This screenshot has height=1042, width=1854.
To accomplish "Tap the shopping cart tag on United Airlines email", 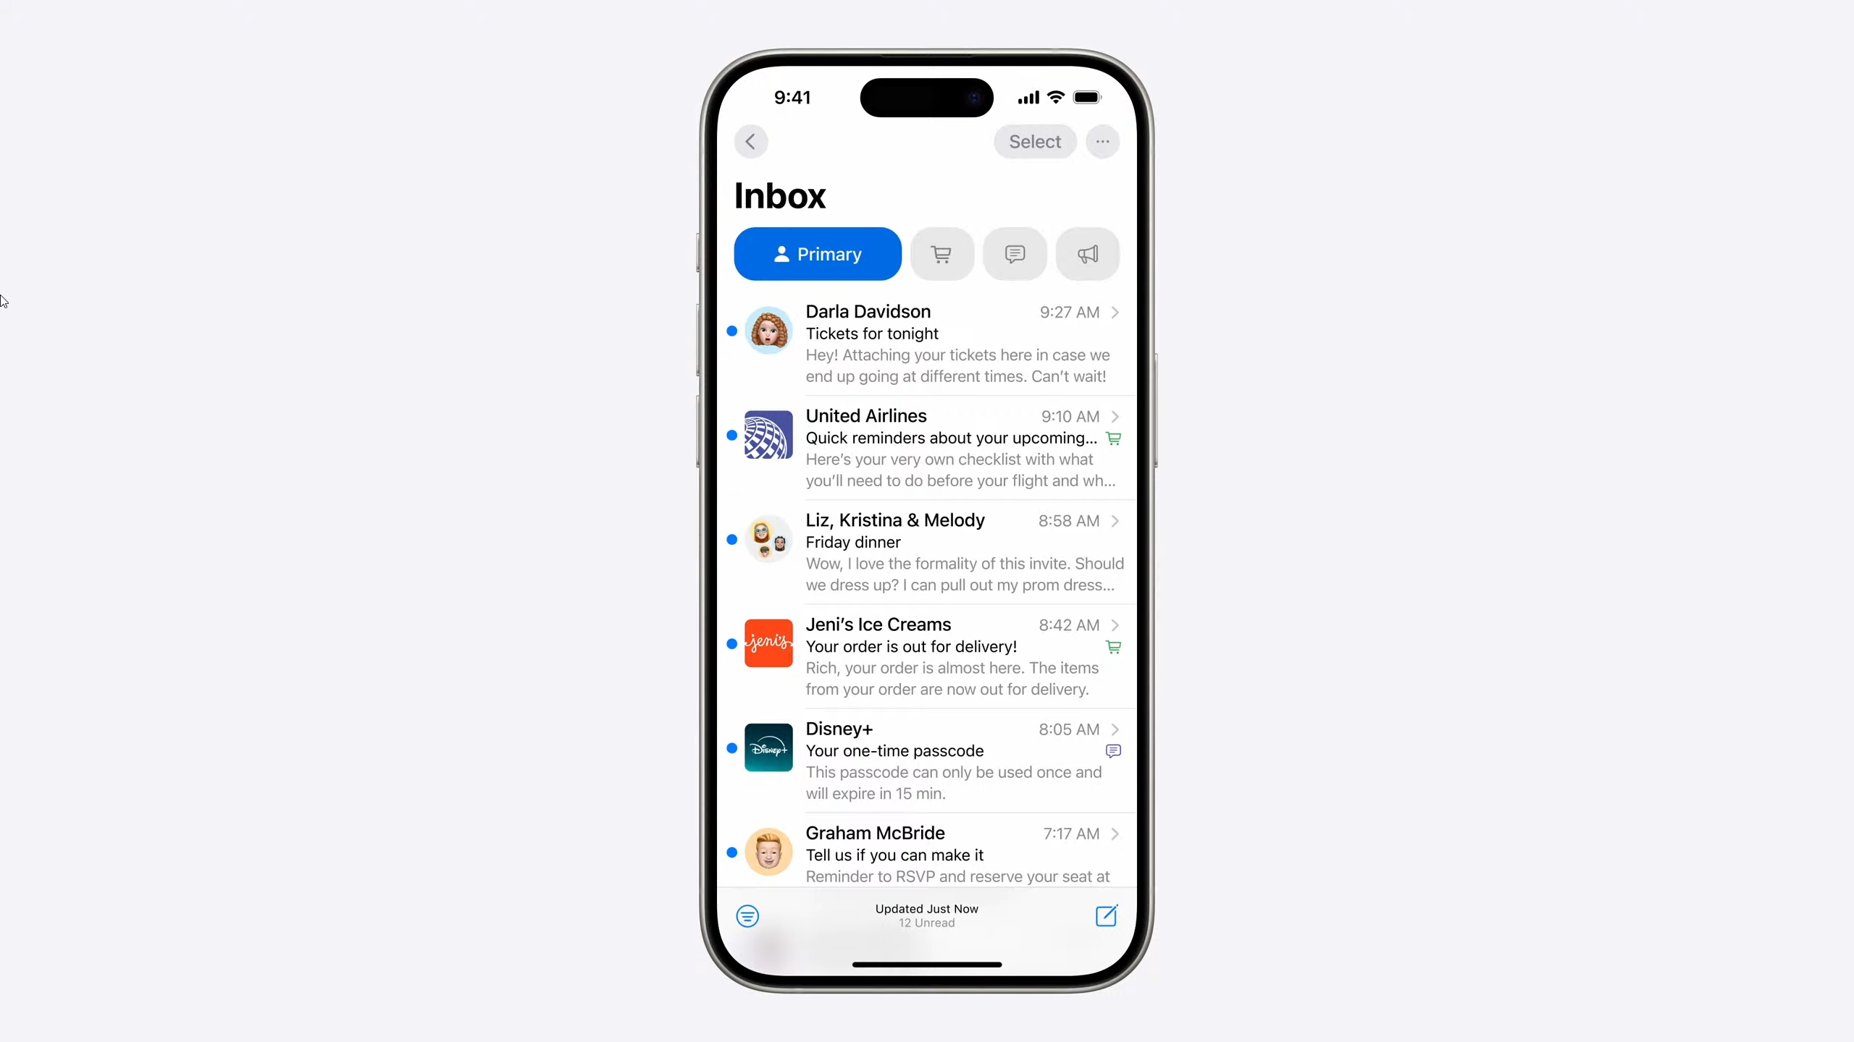I will [1113, 438].
